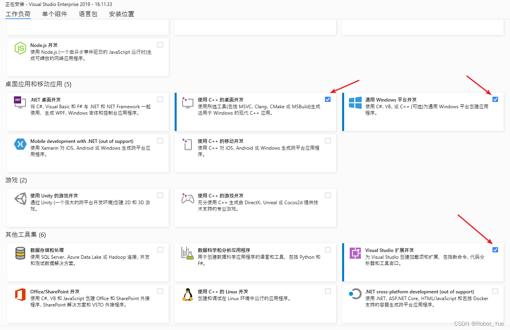This screenshot has height=330, width=510.
Task: Uncheck 通用 Windows 平台开发 checkbox
Action: (x=495, y=99)
